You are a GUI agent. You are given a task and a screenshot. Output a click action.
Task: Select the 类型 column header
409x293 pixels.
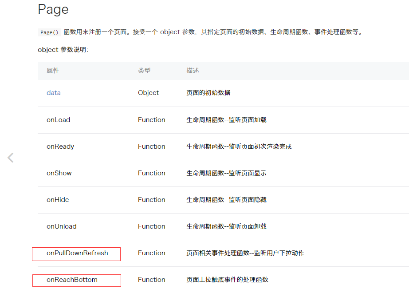(x=144, y=71)
